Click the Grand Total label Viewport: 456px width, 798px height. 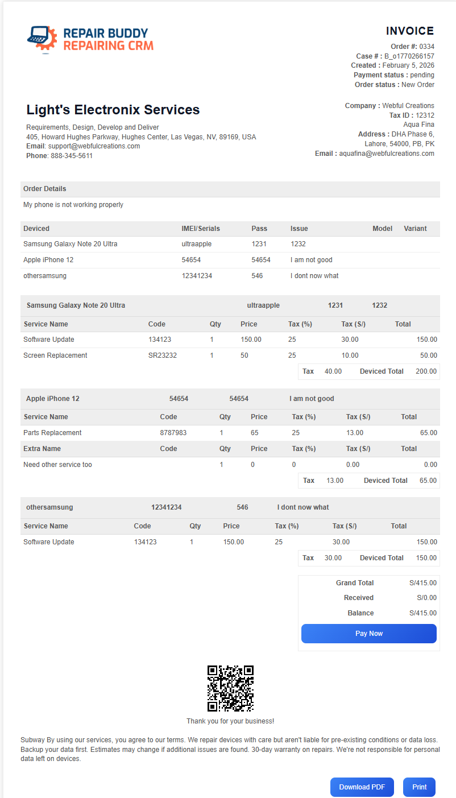tap(355, 583)
